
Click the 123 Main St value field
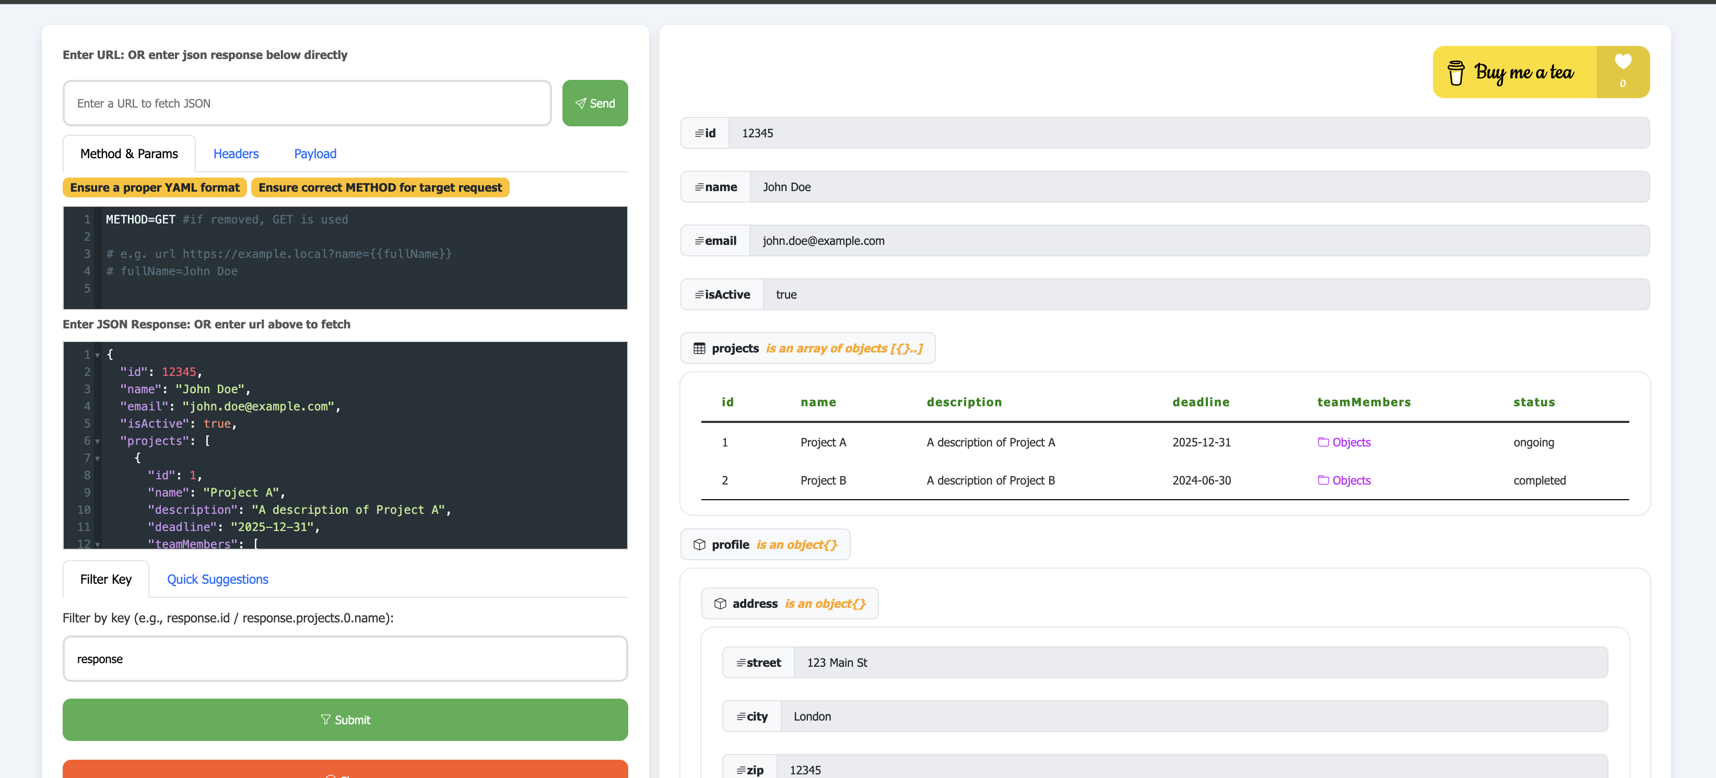pyautogui.click(x=1201, y=663)
